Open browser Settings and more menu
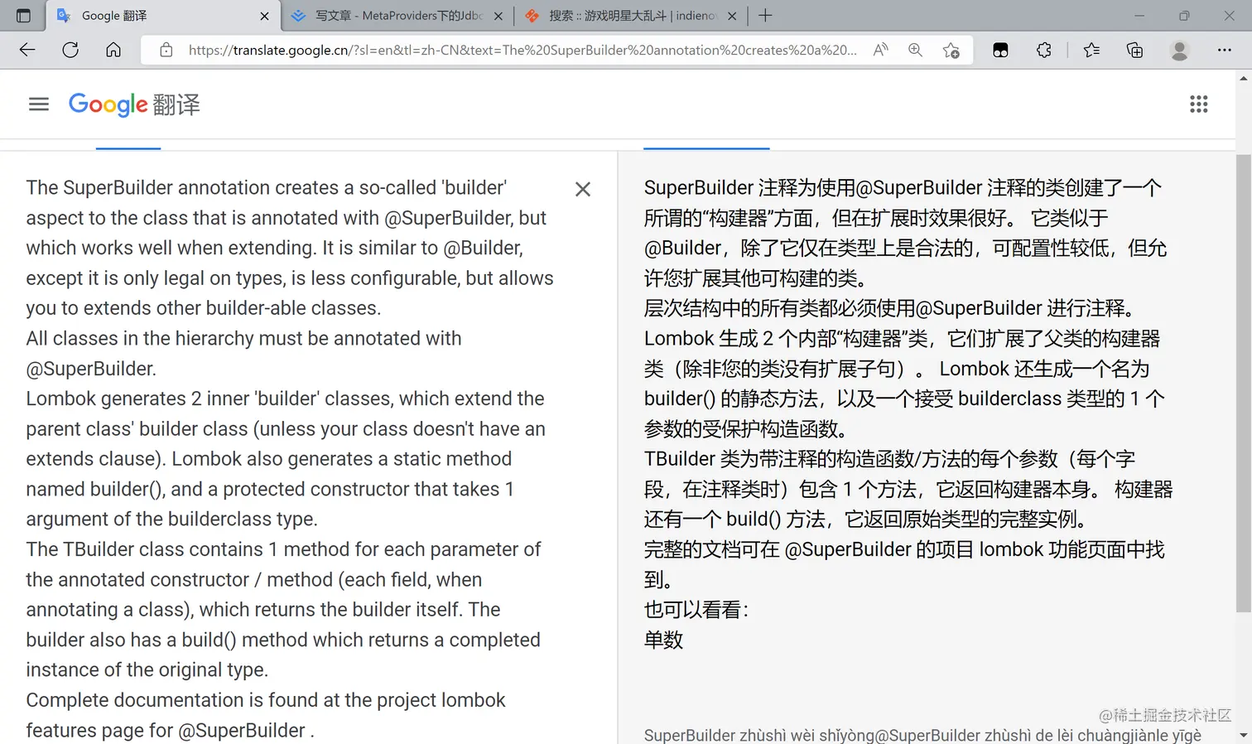Image resolution: width=1252 pixels, height=744 pixels. [x=1224, y=50]
